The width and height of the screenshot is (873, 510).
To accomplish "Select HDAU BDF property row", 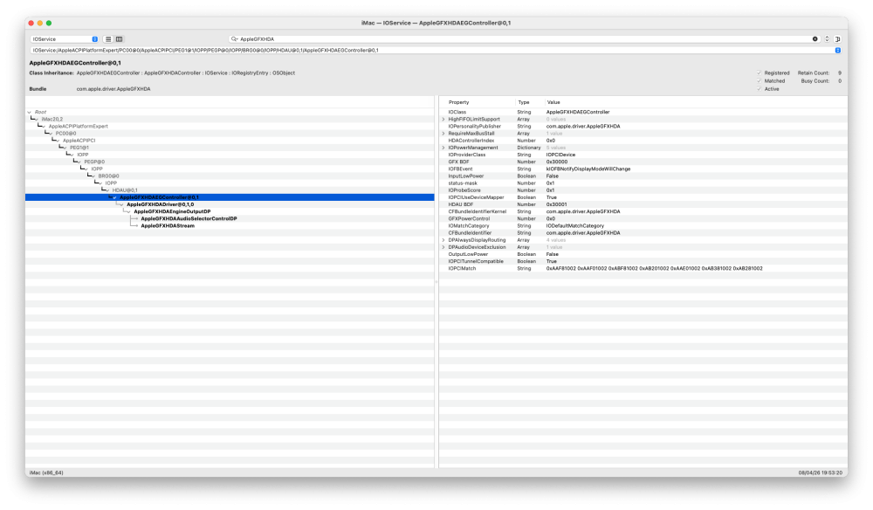I will 643,204.
